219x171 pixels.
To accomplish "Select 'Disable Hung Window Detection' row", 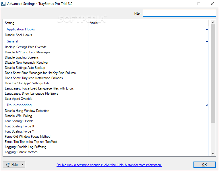I will [27, 110].
